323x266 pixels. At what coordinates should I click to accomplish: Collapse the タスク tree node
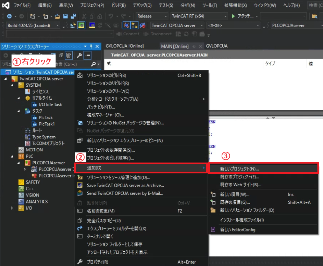[x=18, y=111]
